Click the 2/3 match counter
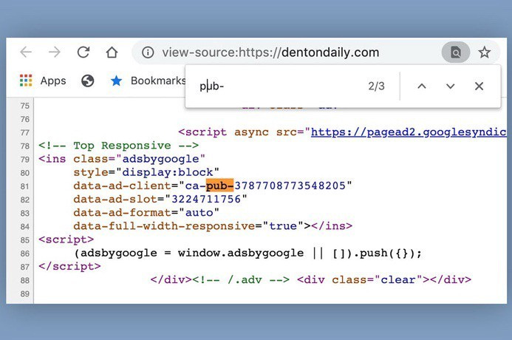 pos(377,86)
